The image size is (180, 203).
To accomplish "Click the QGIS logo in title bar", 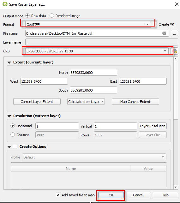I will [x=5, y=4].
